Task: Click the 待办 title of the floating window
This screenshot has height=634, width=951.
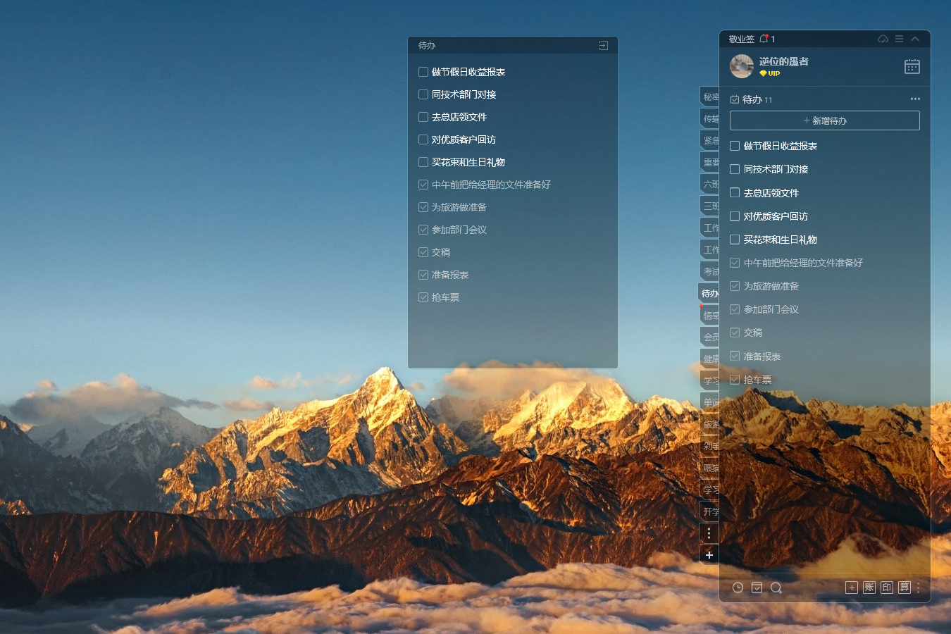Action: (x=427, y=45)
